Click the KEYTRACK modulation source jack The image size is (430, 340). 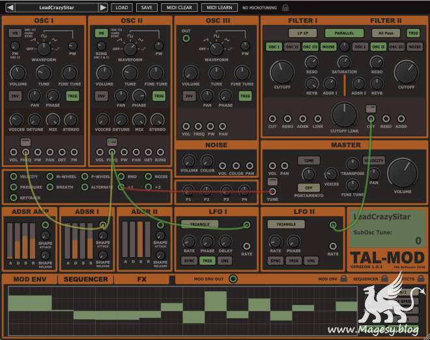click(x=14, y=198)
